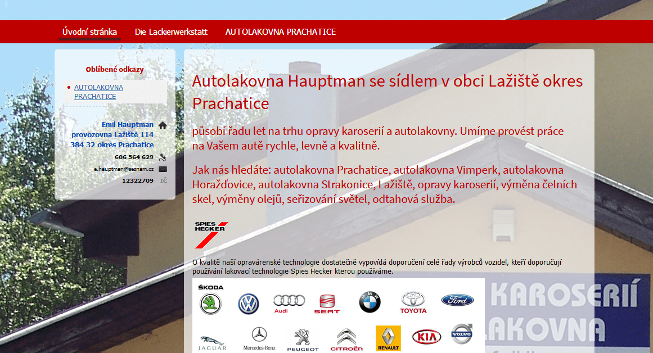Click the Oblíbené odkazy sidebar heading
Image resolution: width=653 pixels, height=353 pixels.
115,70
